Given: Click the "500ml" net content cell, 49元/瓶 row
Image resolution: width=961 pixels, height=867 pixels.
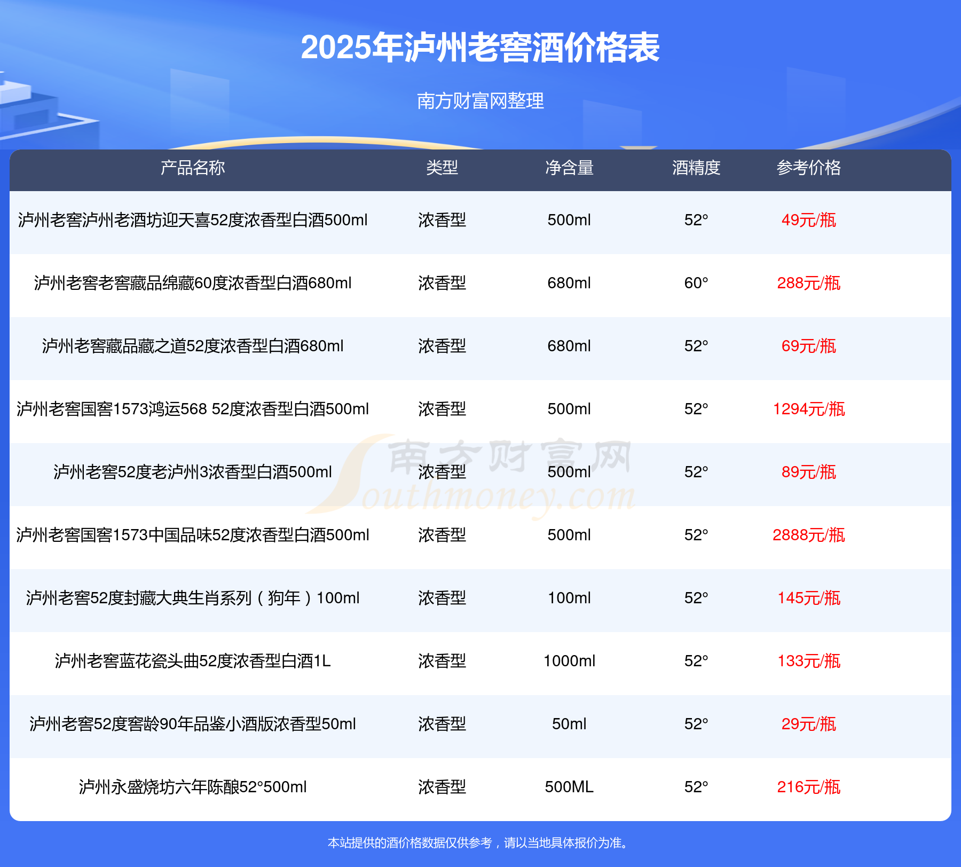Looking at the screenshot, I should pos(569,220).
